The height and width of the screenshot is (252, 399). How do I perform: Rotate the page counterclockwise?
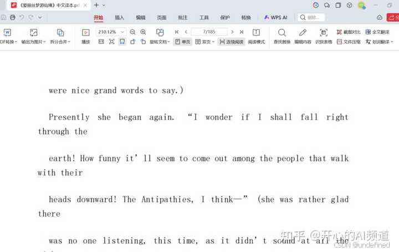133,42
